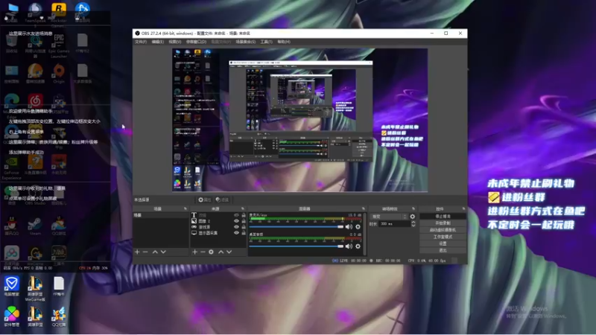
Task: Remove selected source with minus icon
Action: pyautogui.click(x=203, y=252)
